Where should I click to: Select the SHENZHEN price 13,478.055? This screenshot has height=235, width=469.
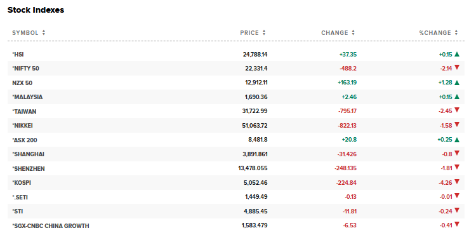253,168
